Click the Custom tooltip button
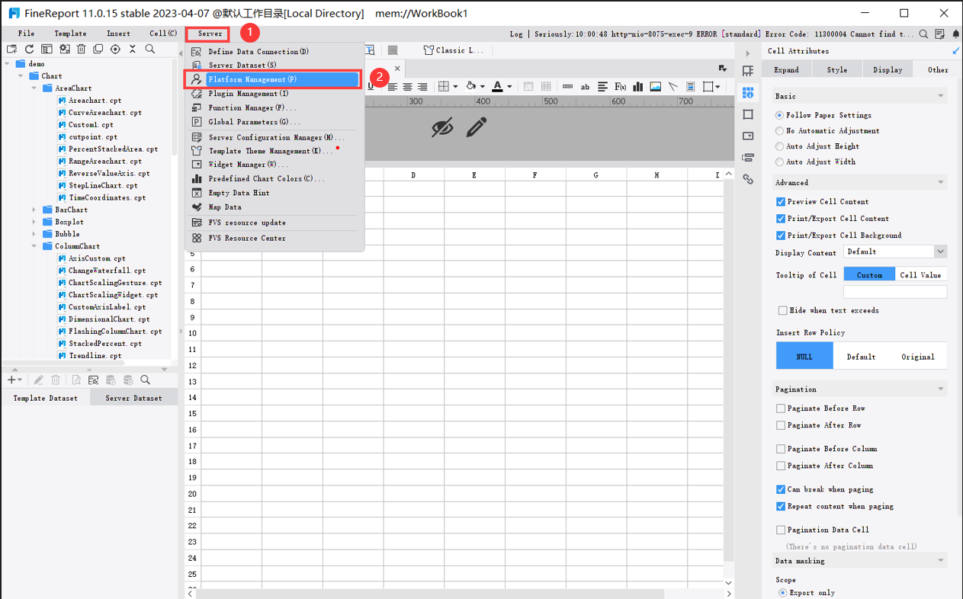963x599 pixels. point(869,274)
